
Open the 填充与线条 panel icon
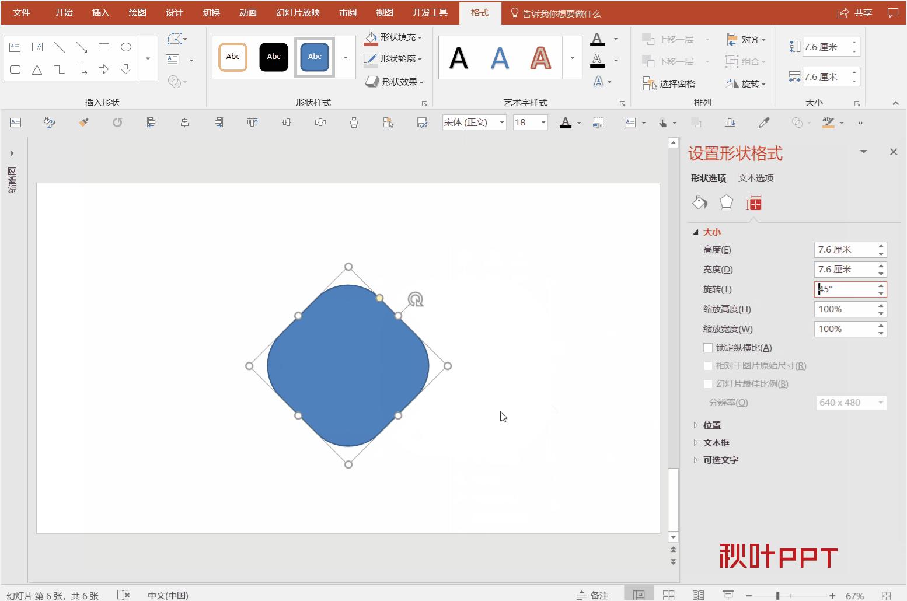(x=700, y=202)
